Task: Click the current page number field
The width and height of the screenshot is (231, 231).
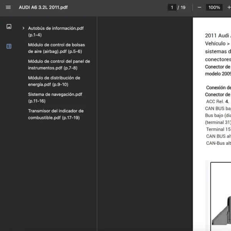Action: pos(172,7)
